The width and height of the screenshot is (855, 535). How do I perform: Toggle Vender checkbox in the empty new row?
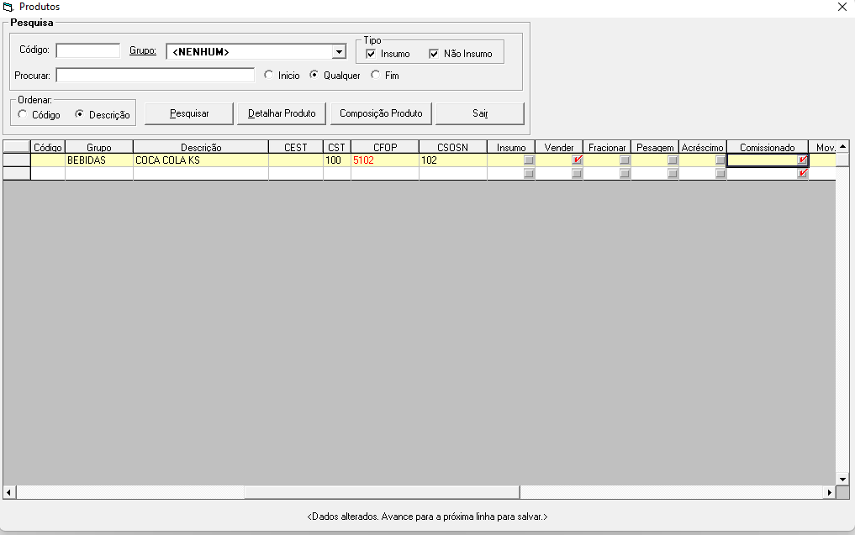pyautogui.click(x=577, y=173)
